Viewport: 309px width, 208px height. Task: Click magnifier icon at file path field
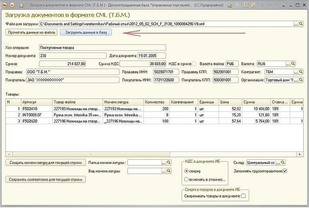tap(302, 24)
